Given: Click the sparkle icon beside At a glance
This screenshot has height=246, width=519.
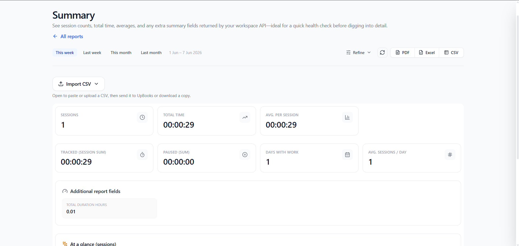Looking at the screenshot, I should (65, 244).
